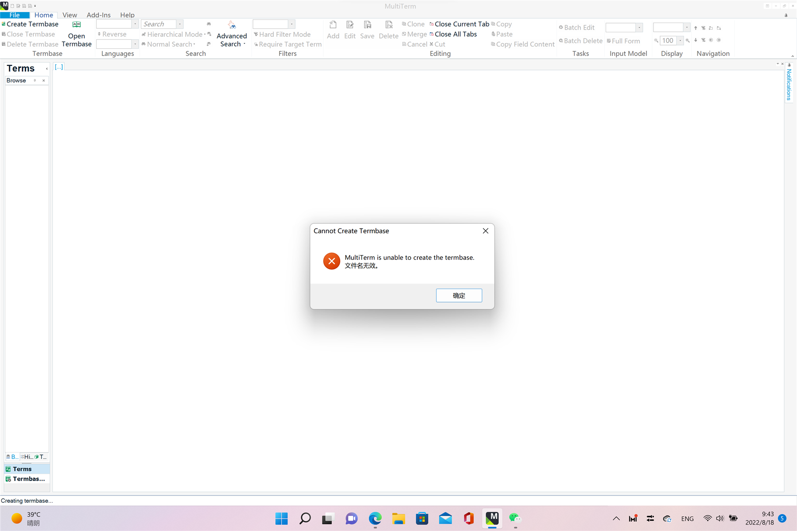This screenshot has width=797, height=531.
Task: Click Copy Field Content
Action: click(523, 44)
